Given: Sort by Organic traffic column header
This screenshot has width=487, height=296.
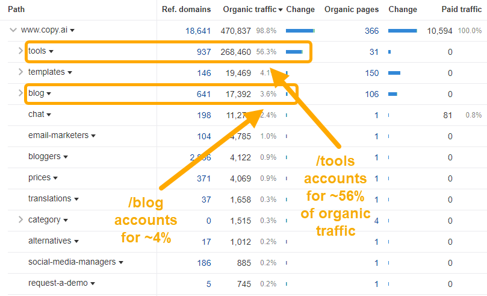Looking at the screenshot, I should point(249,10).
